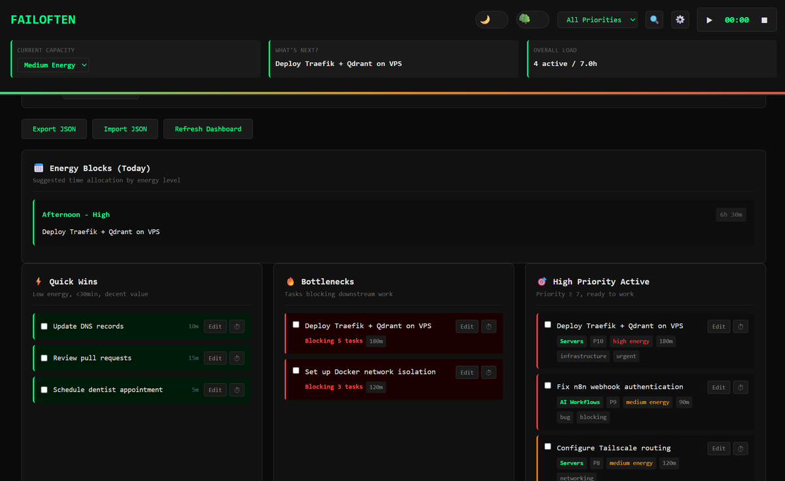Click the P10 priority badge
The image size is (785, 481).
(x=598, y=341)
